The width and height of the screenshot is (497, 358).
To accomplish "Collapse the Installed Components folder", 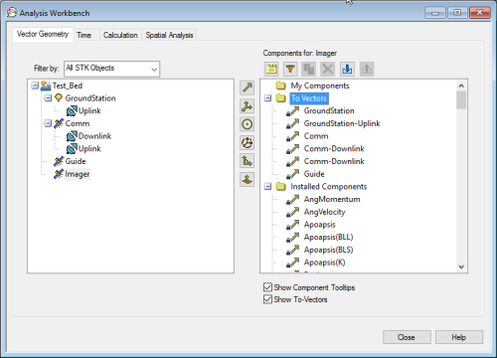I will tap(267, 186).
